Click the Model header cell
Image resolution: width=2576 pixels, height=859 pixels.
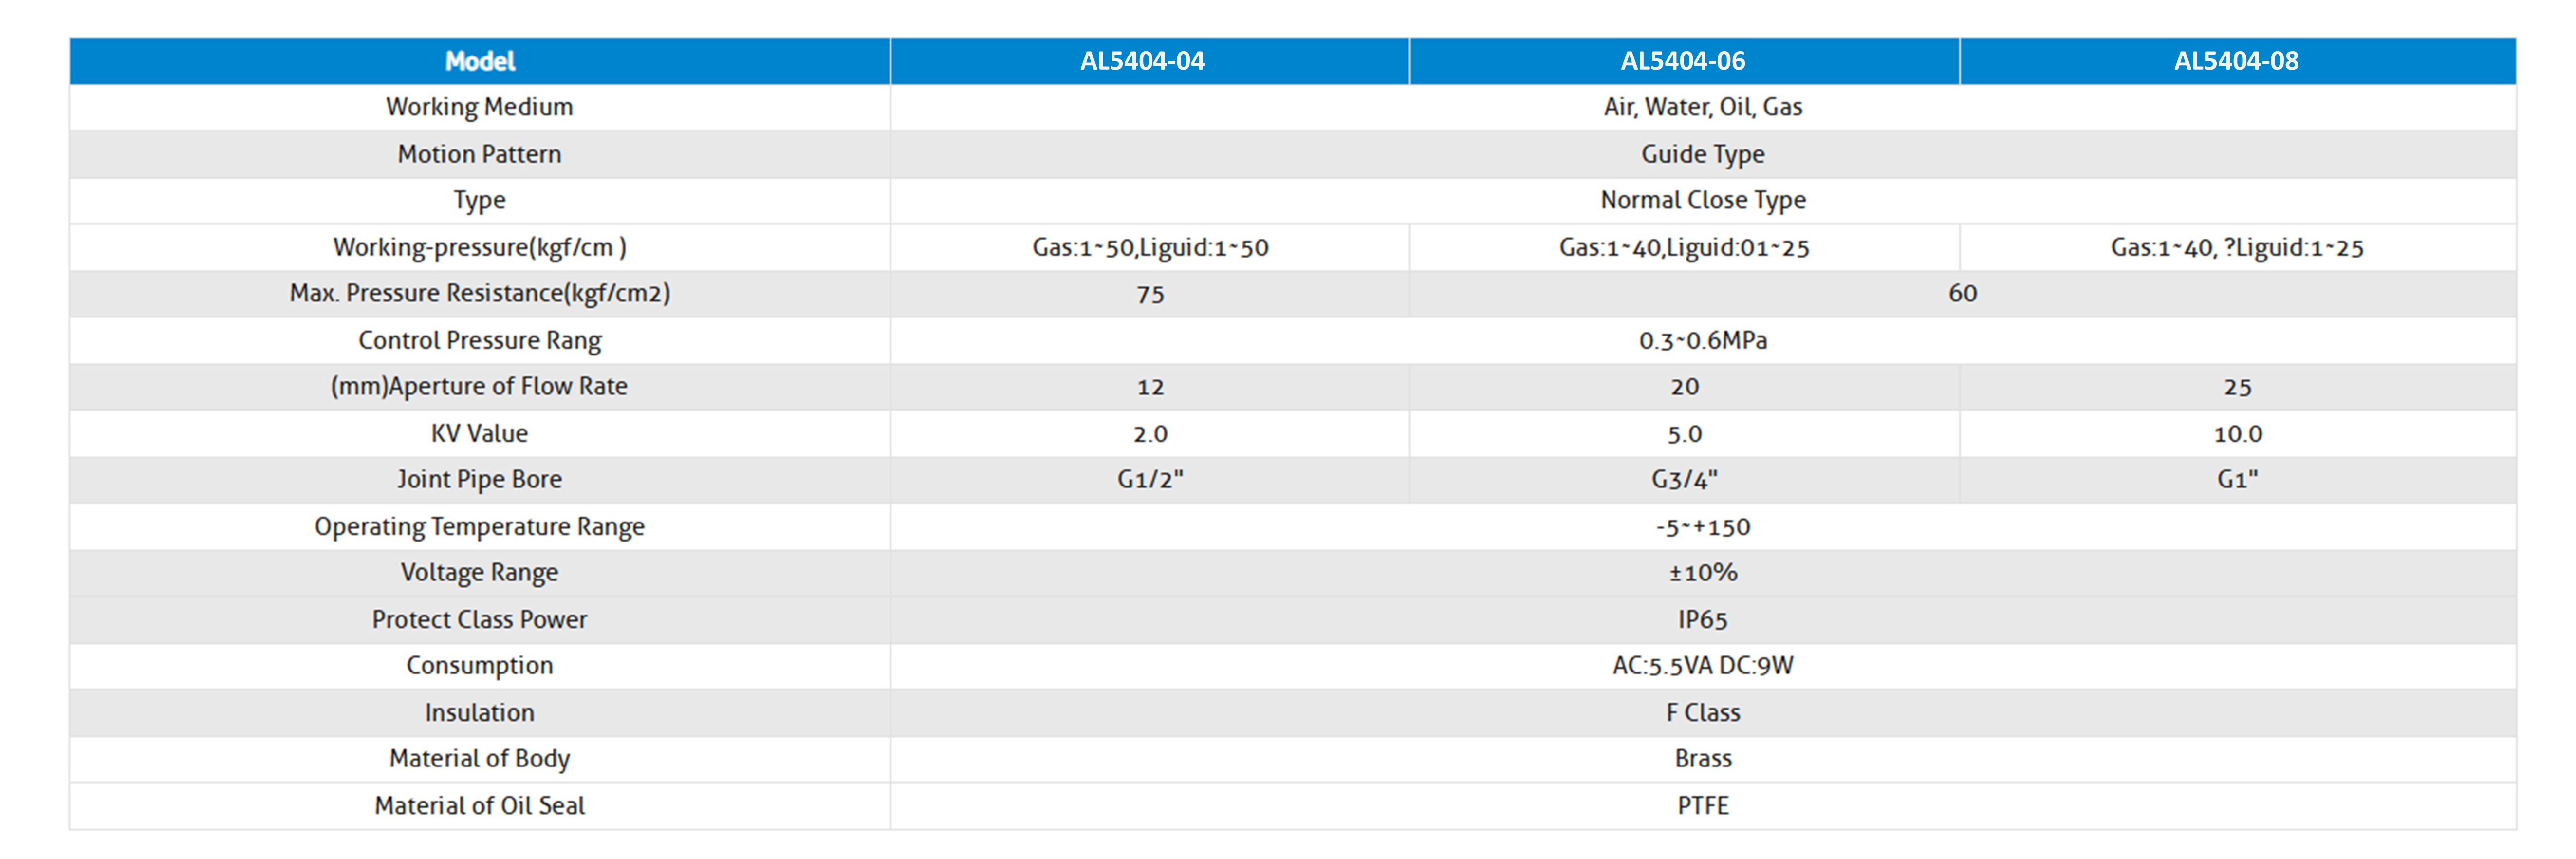tap(480, 61)
